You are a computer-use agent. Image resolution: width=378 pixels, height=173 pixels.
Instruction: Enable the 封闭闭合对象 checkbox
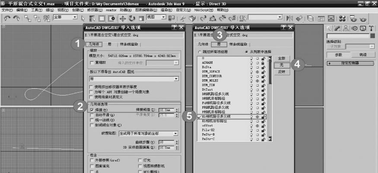[x=92, y=125]
